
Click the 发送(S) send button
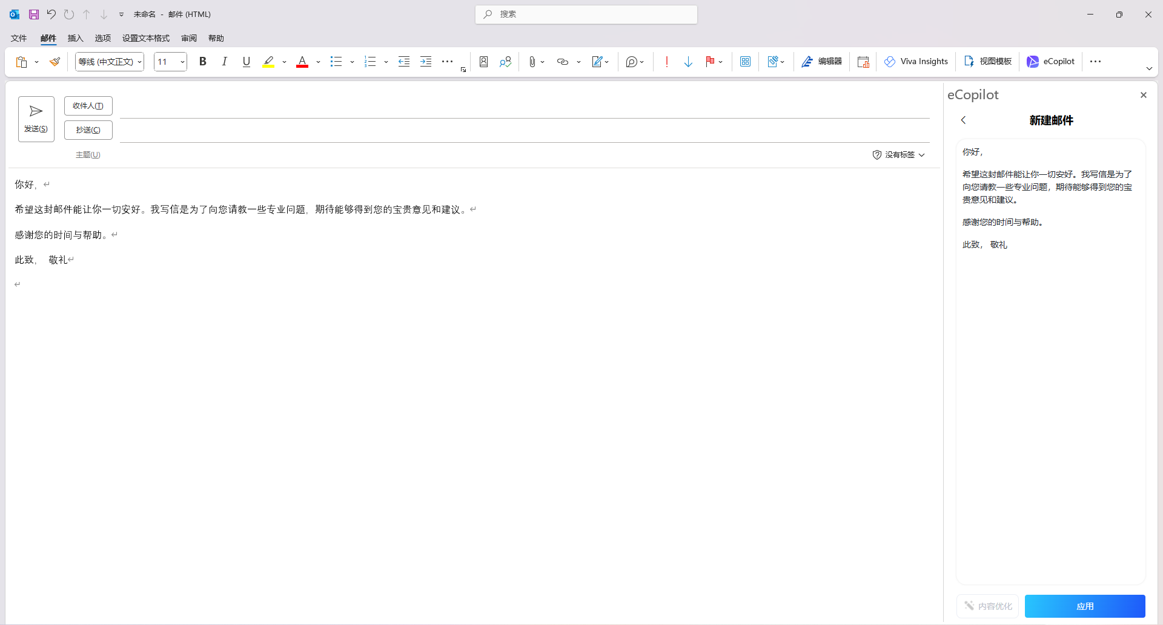coord(36,119)
